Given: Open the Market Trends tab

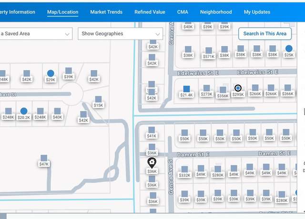Looking at the screenshot, I should [106, 12].
